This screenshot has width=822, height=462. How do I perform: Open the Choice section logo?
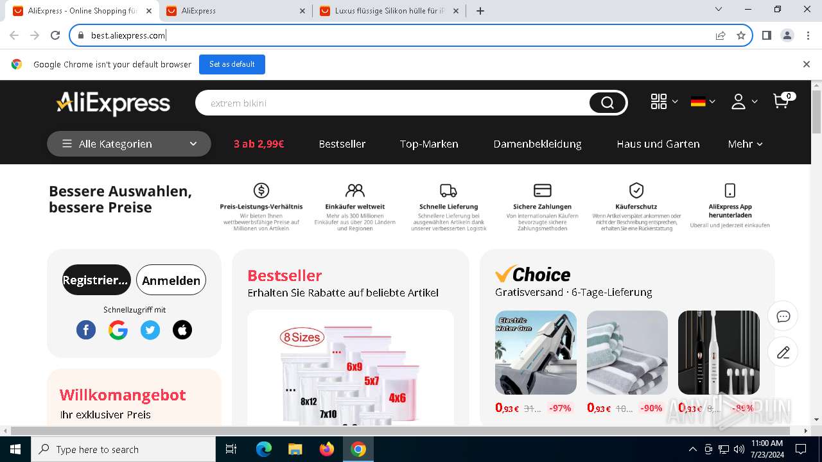pyautogui.click(x=532, y=274)
